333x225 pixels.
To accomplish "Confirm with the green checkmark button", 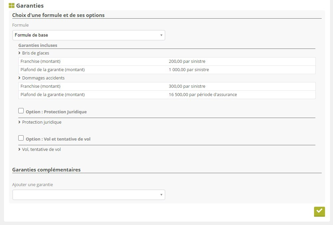I will [319, 211].
